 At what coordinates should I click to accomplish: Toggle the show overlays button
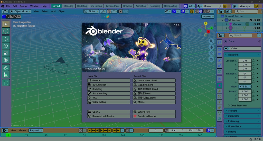pyautogui.click(x=183, y=11)
